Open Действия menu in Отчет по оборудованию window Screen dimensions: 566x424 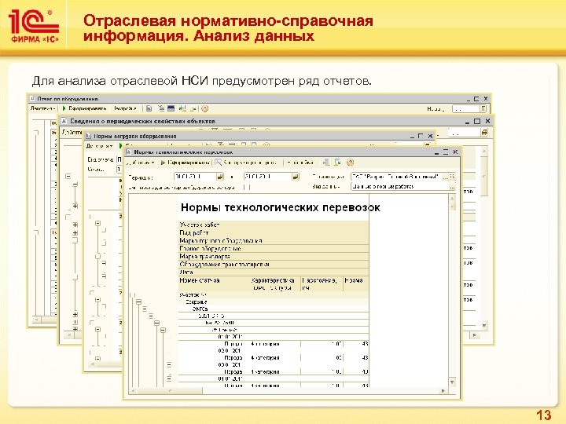pyautogui.click(x=43, y=108)
